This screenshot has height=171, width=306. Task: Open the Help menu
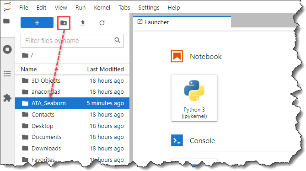(x=174, y=8)
